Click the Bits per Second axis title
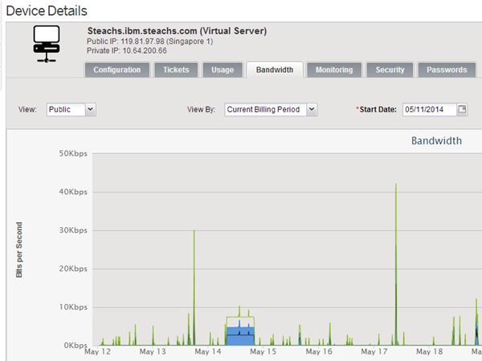Image resolution: width=482 pixels, height=361 pixels. tap(19, 249)
